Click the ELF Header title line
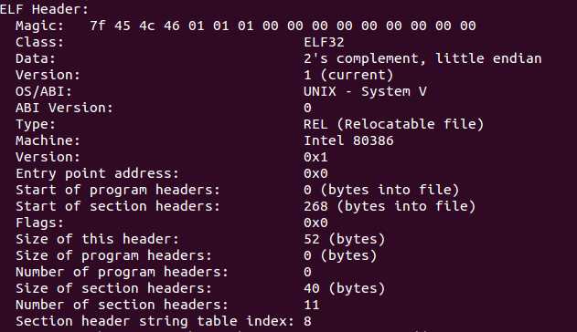577x332 pixels. click(44, 9)
